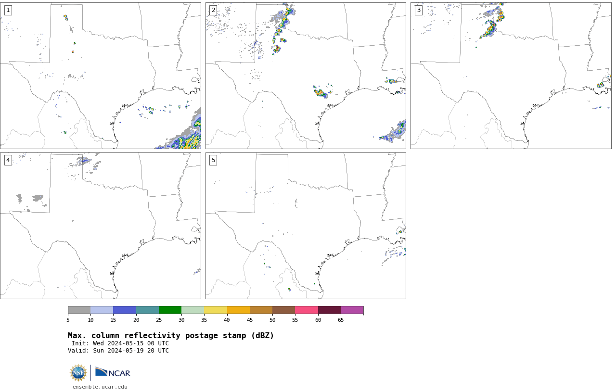Click the NSF logo icon
The height and width of the screenshot is (392, 616).
(78, 373)
